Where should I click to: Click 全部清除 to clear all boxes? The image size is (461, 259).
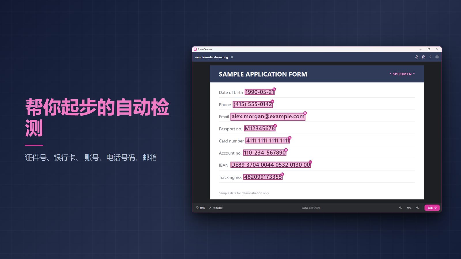tap(216, 208)
